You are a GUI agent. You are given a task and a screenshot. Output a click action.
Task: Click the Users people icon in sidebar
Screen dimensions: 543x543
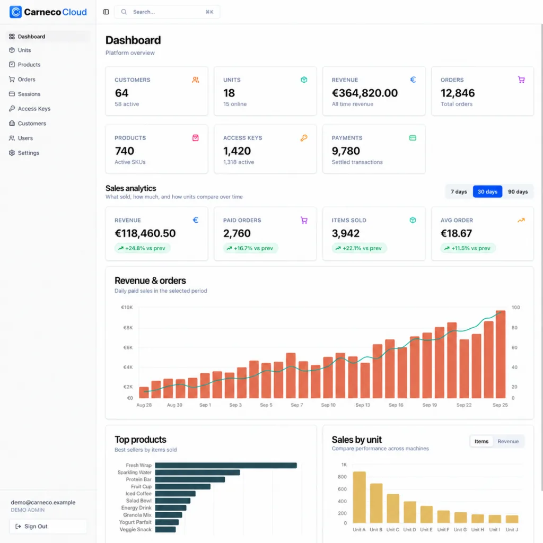point(12,138)
